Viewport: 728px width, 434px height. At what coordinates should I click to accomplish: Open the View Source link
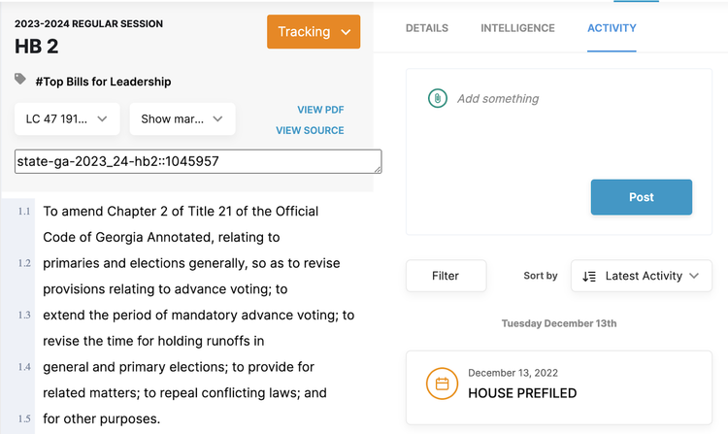(x=310, y=130)
